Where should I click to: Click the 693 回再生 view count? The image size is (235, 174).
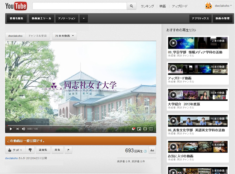(x=134, y=151)
